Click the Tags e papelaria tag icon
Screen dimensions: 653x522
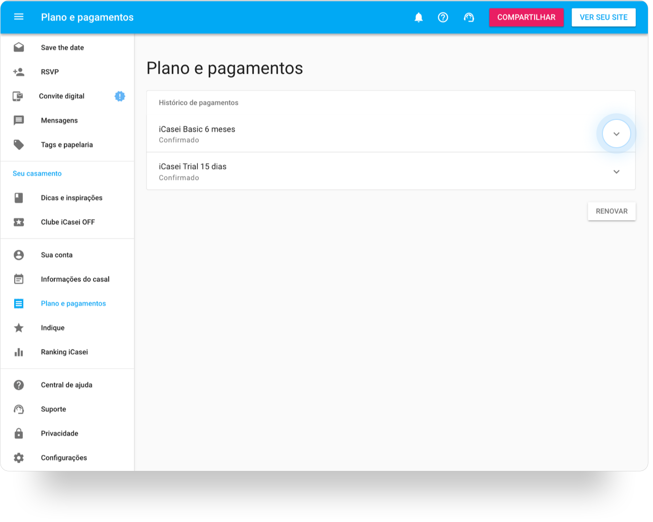click(x=19, y=145)
